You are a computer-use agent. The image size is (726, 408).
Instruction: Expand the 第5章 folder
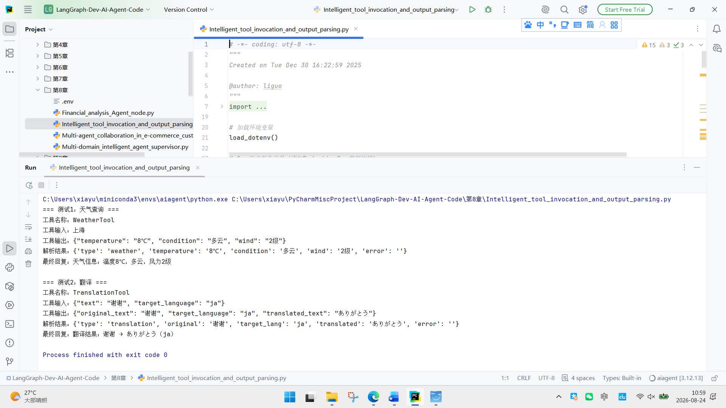(37, 56)
